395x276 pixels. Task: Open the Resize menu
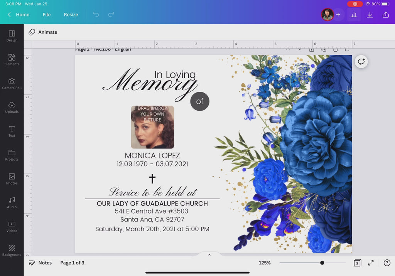[x=71, y=15]
